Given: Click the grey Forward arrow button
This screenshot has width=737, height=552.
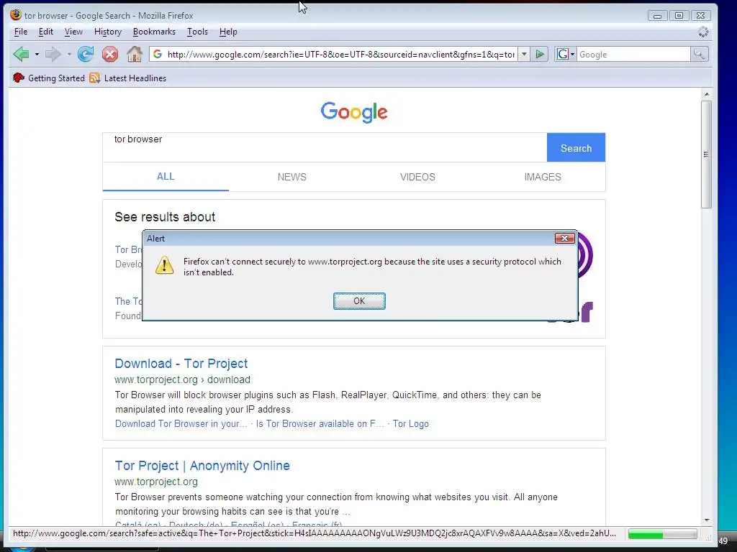Looking at the screenshot, I should tap(53, 55).
